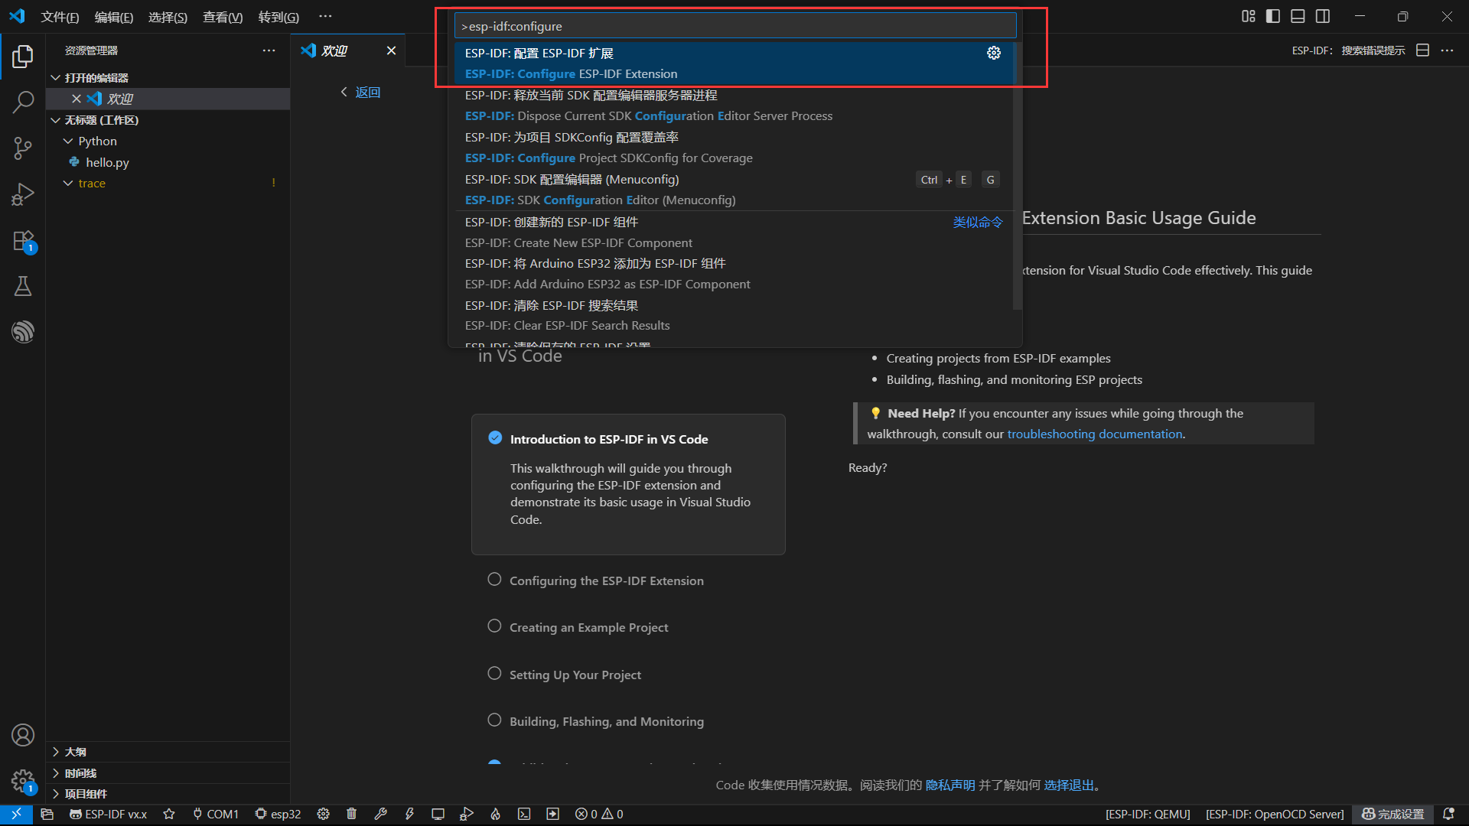Open the ESP-IDF terminal icon

tap(524, 815)
